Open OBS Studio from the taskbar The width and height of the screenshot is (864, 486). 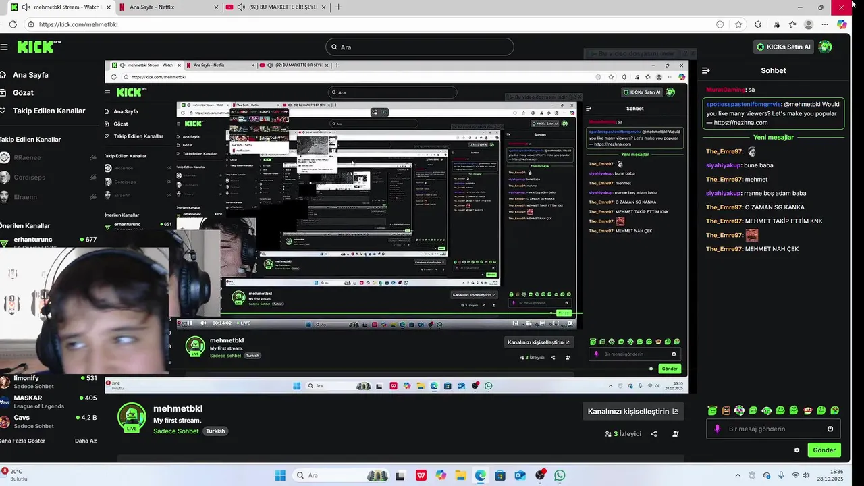540,475
